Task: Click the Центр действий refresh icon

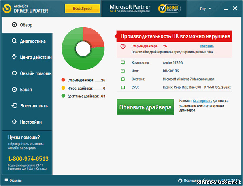Action: [15, 57]
